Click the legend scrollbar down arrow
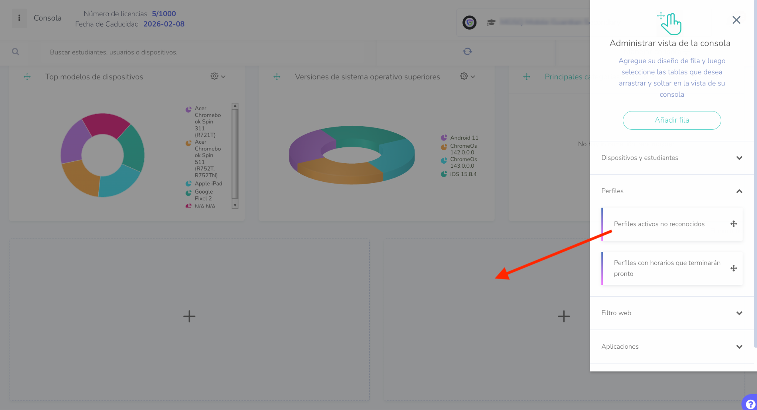 pos(235,205)
